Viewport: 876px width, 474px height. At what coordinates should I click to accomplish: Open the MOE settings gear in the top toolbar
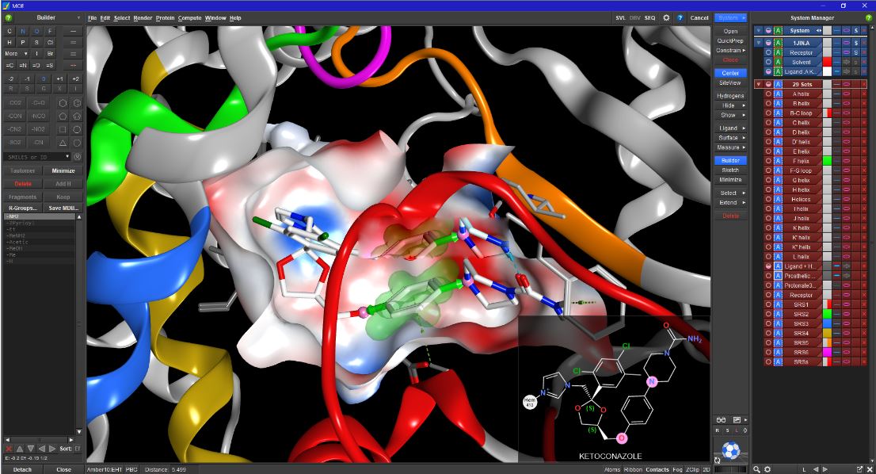(x=666, y=17)
